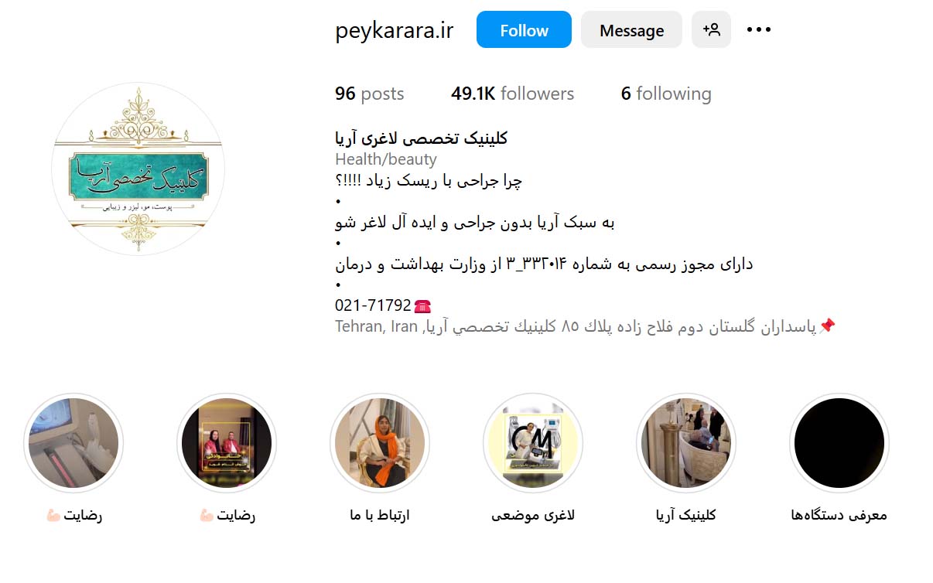Open Message to peykarara.ir
The image size is (933, 583).
coord(631,30)
